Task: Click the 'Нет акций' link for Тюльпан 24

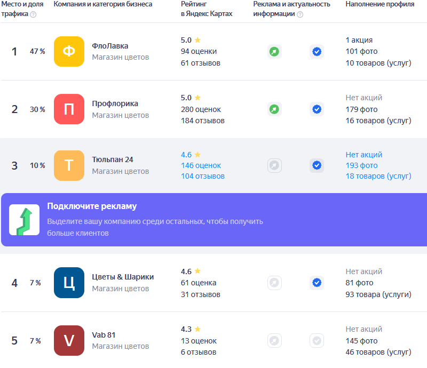Action: [364, 155]
